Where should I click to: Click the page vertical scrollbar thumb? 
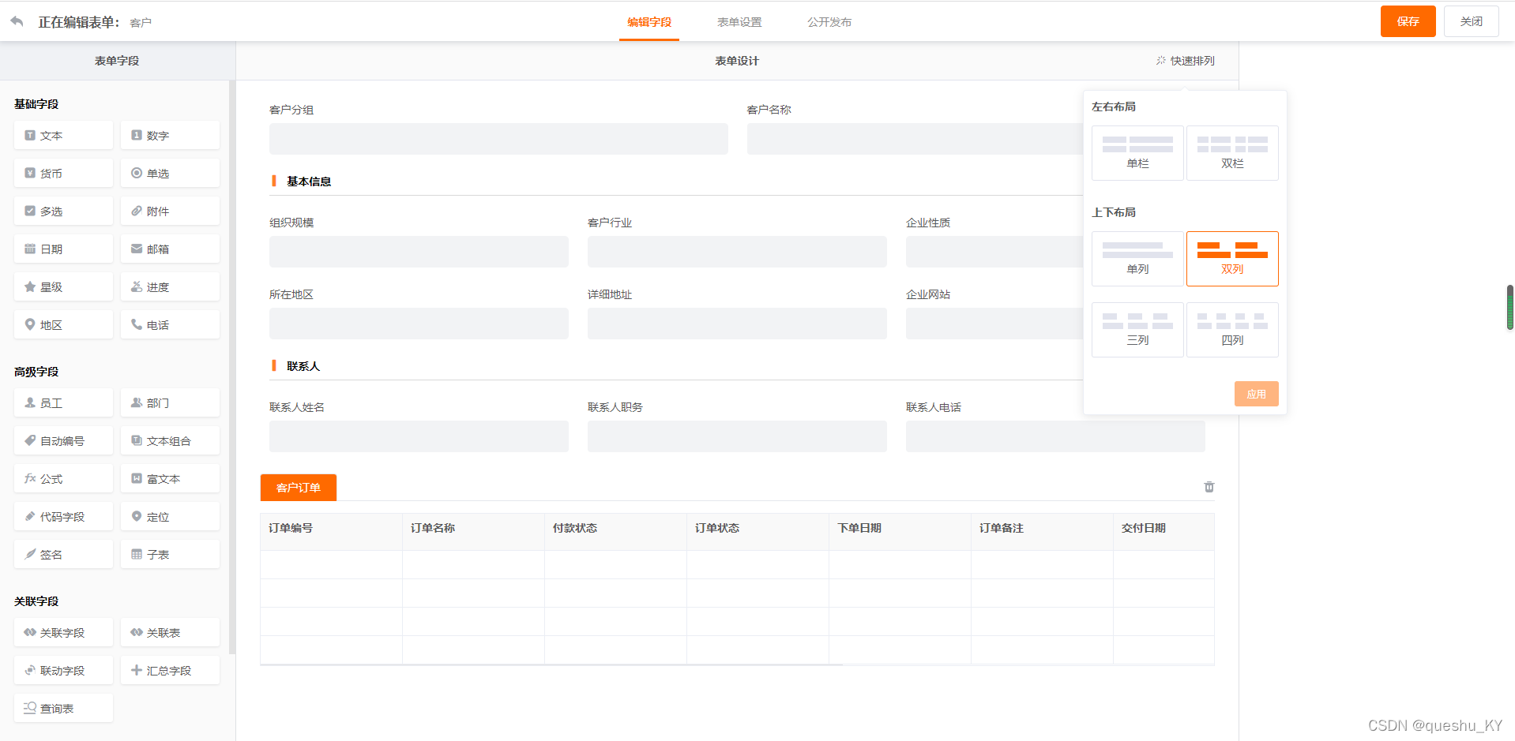click(1510, 307)
